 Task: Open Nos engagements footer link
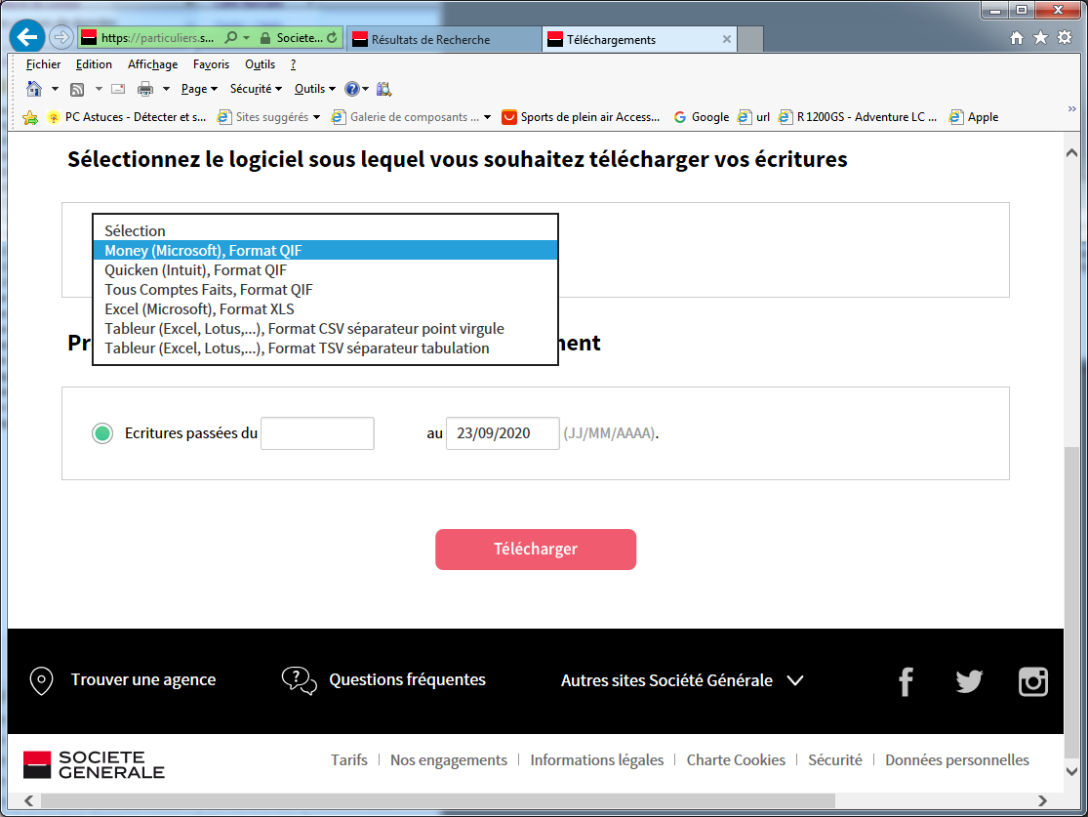pos(449,760)
